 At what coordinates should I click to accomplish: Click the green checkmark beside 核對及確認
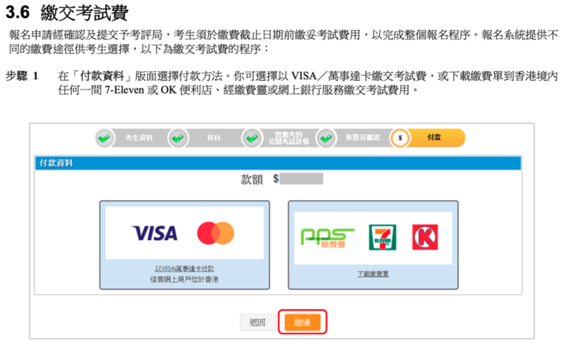coord(326,138)
